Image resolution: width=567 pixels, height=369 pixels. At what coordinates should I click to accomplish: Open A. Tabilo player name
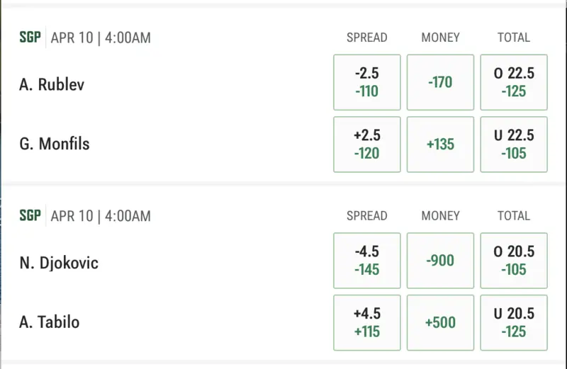(x=50, y=323)
